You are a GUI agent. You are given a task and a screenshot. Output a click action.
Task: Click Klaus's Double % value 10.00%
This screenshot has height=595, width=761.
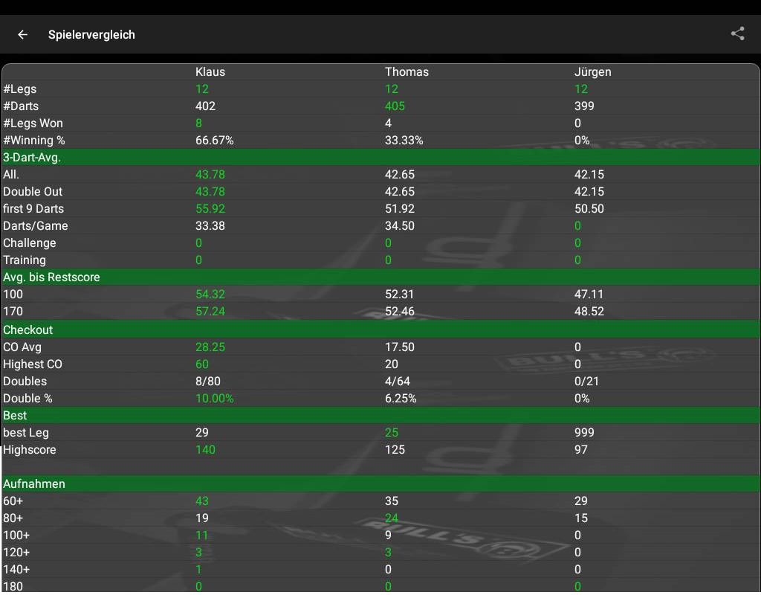point(215,399)
